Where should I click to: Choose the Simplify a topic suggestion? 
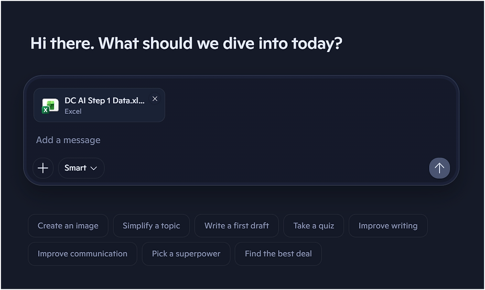pyautogui.click(x=151, y=226)
